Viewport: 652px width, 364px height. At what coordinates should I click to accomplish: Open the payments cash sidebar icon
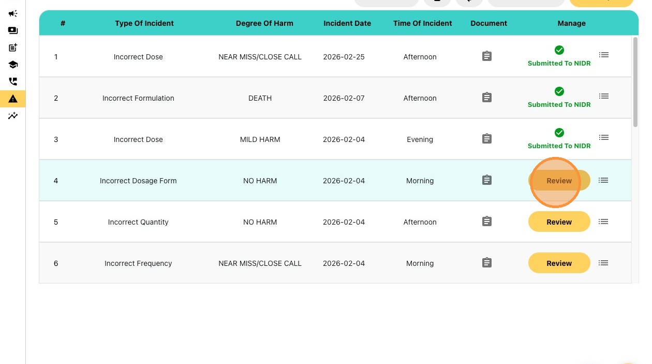point(13,31)
